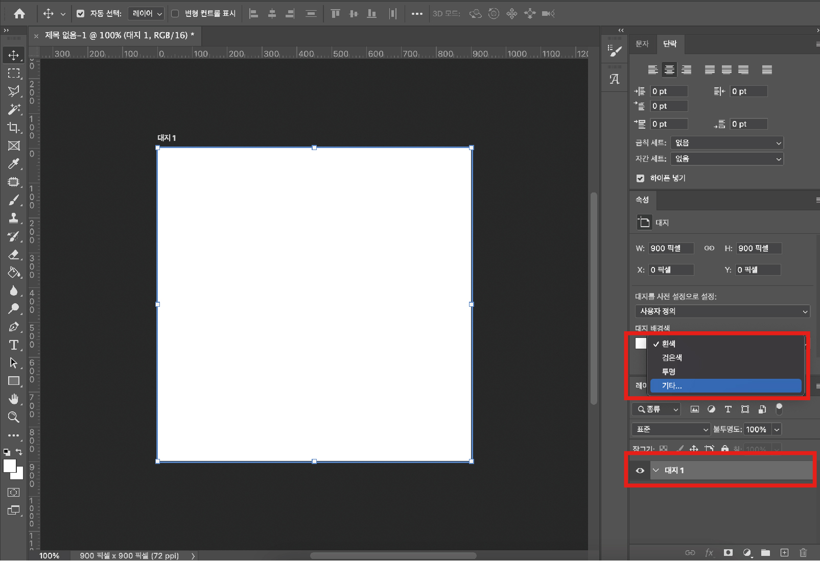This screenshot has width=820, height=561.
Task: Open the 표준 blend mode dropdown
Action: (671, 430)
